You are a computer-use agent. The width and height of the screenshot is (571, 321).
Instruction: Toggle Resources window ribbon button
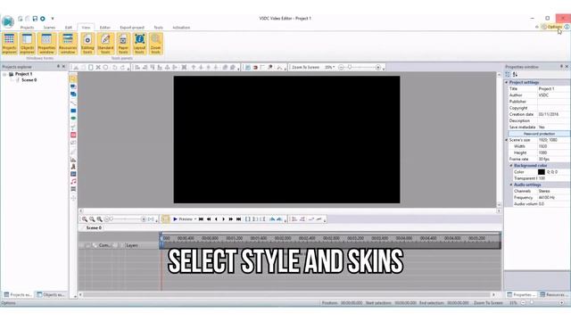pyautogui.click(x=68, y=44)
